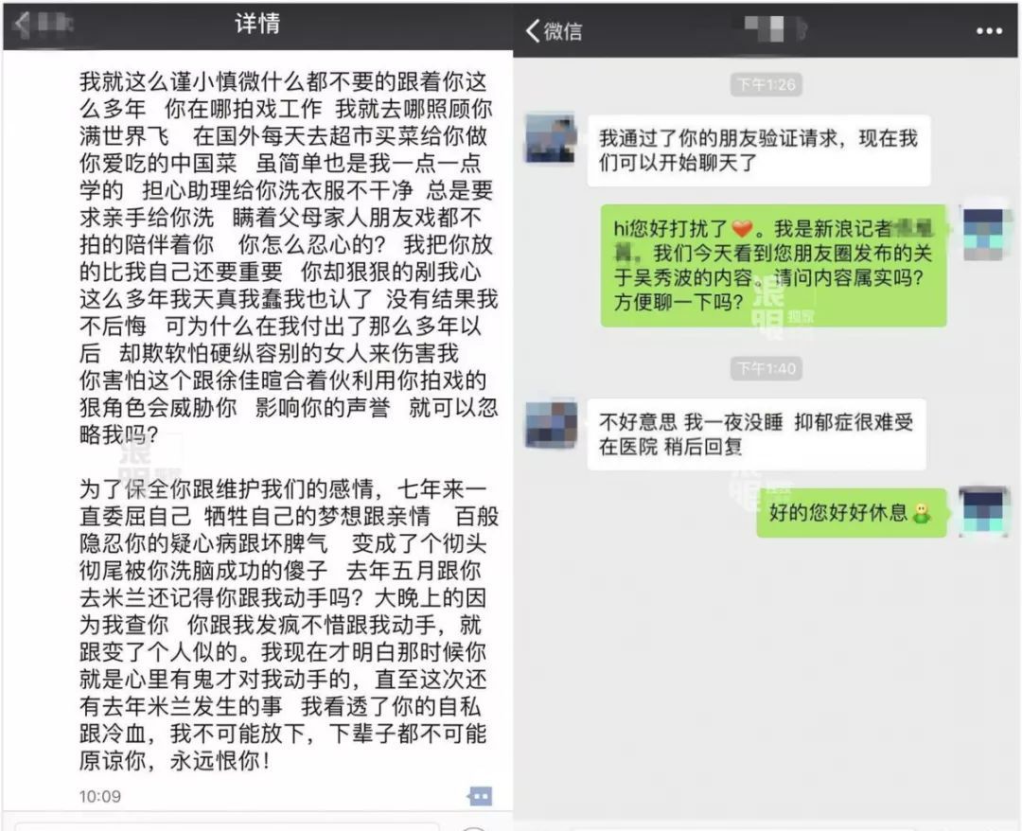Select the 好的您好好休息 green bubble
Viewport: 1022px width, 831px height.
click(x=852, y=513)
